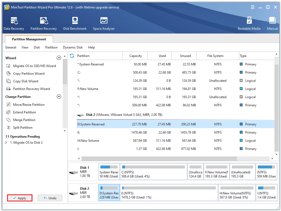Click Disk 2 drive icon in disk map
Screen dimensions: 281x211
pyautogui.click(x=74, y=194)
